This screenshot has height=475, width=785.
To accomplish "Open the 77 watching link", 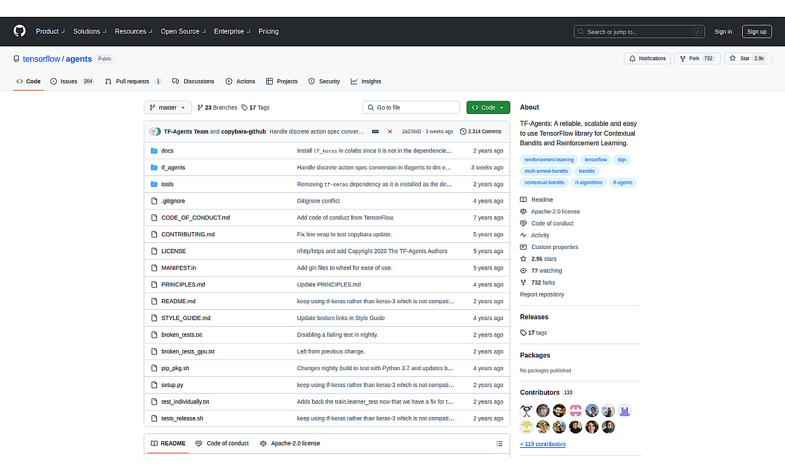I will [x=541, y=271].
